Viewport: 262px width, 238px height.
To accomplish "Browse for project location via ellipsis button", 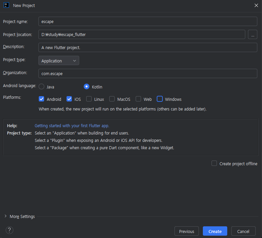I will (253, 35).
